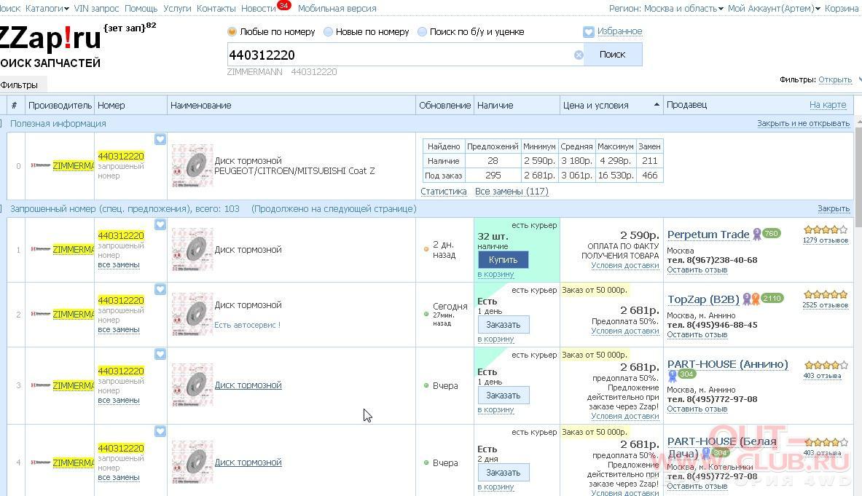Favorite the PART-HOUSE (Белая Дача) row 4 part via heart icon
The image size is (862, 496).
click(x=160, y=432)
